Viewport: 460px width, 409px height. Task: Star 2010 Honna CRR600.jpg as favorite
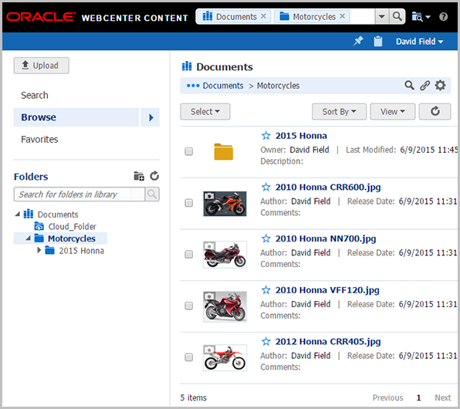click(x=266, y=187)
